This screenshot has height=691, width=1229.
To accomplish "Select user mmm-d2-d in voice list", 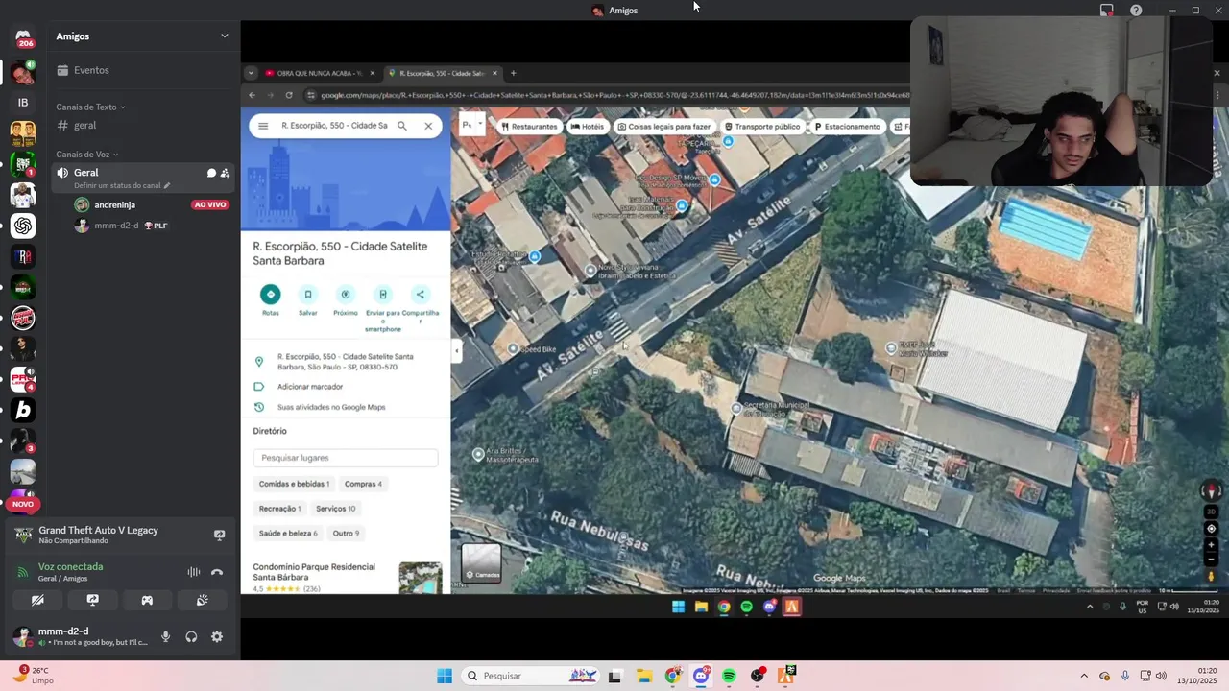I will pyautogui.click(x=116, y=226).
